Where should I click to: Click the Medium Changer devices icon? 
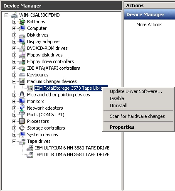[22, 81]
